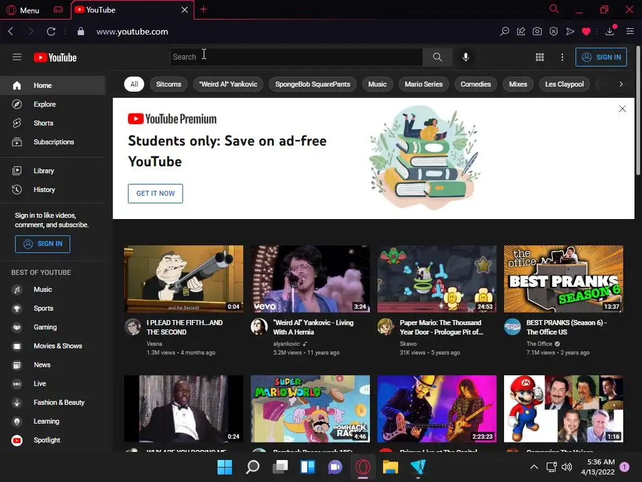Click GET IT NOW Premium button
The height and width of the screenshot is (482, 642).
(x=155, y=193)
